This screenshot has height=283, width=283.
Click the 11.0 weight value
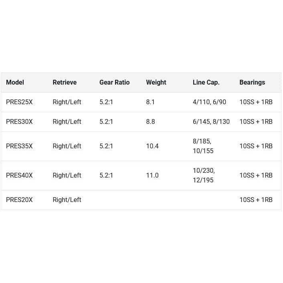(x=152, y=175)
